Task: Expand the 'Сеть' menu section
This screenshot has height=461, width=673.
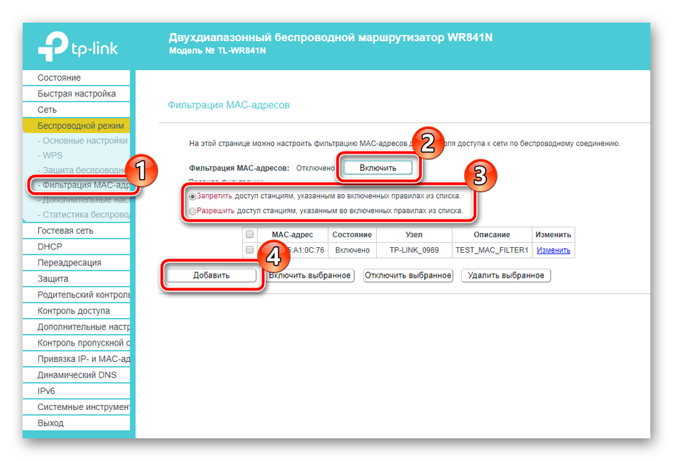Action: [x=47, y=110]
